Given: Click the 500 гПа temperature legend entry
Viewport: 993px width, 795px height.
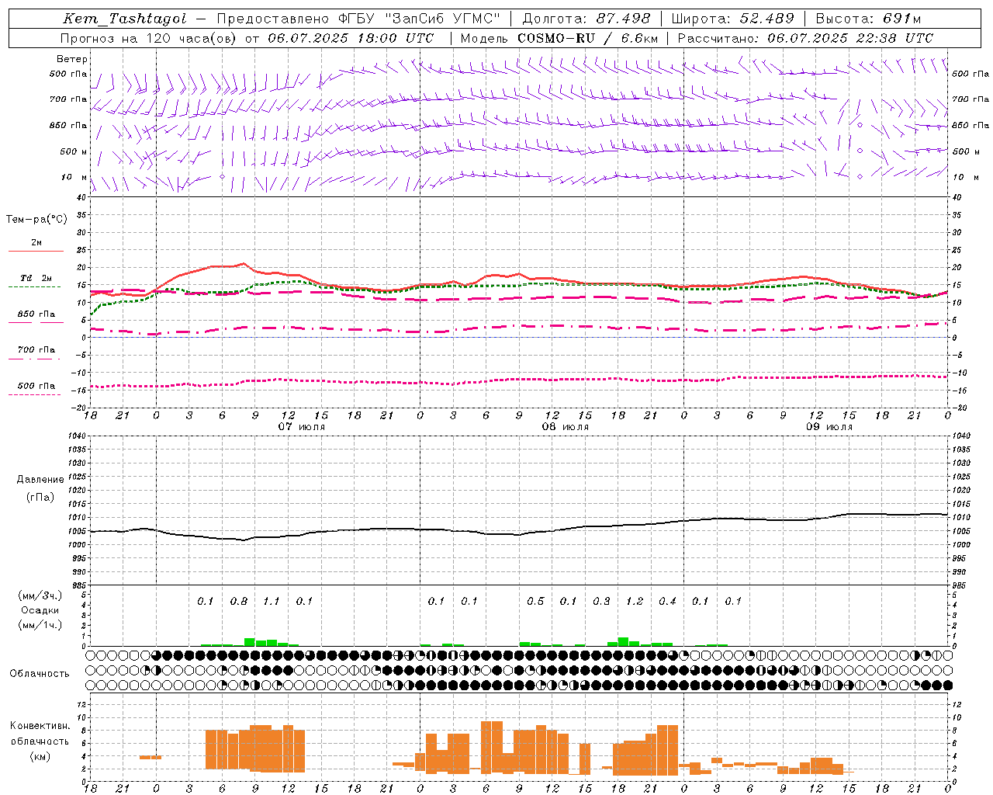Looking at the screenshot, I should [x=36, y=385].
